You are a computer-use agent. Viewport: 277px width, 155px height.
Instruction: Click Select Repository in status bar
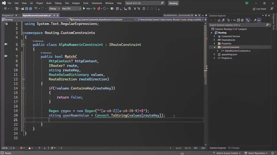coord(256,153)
